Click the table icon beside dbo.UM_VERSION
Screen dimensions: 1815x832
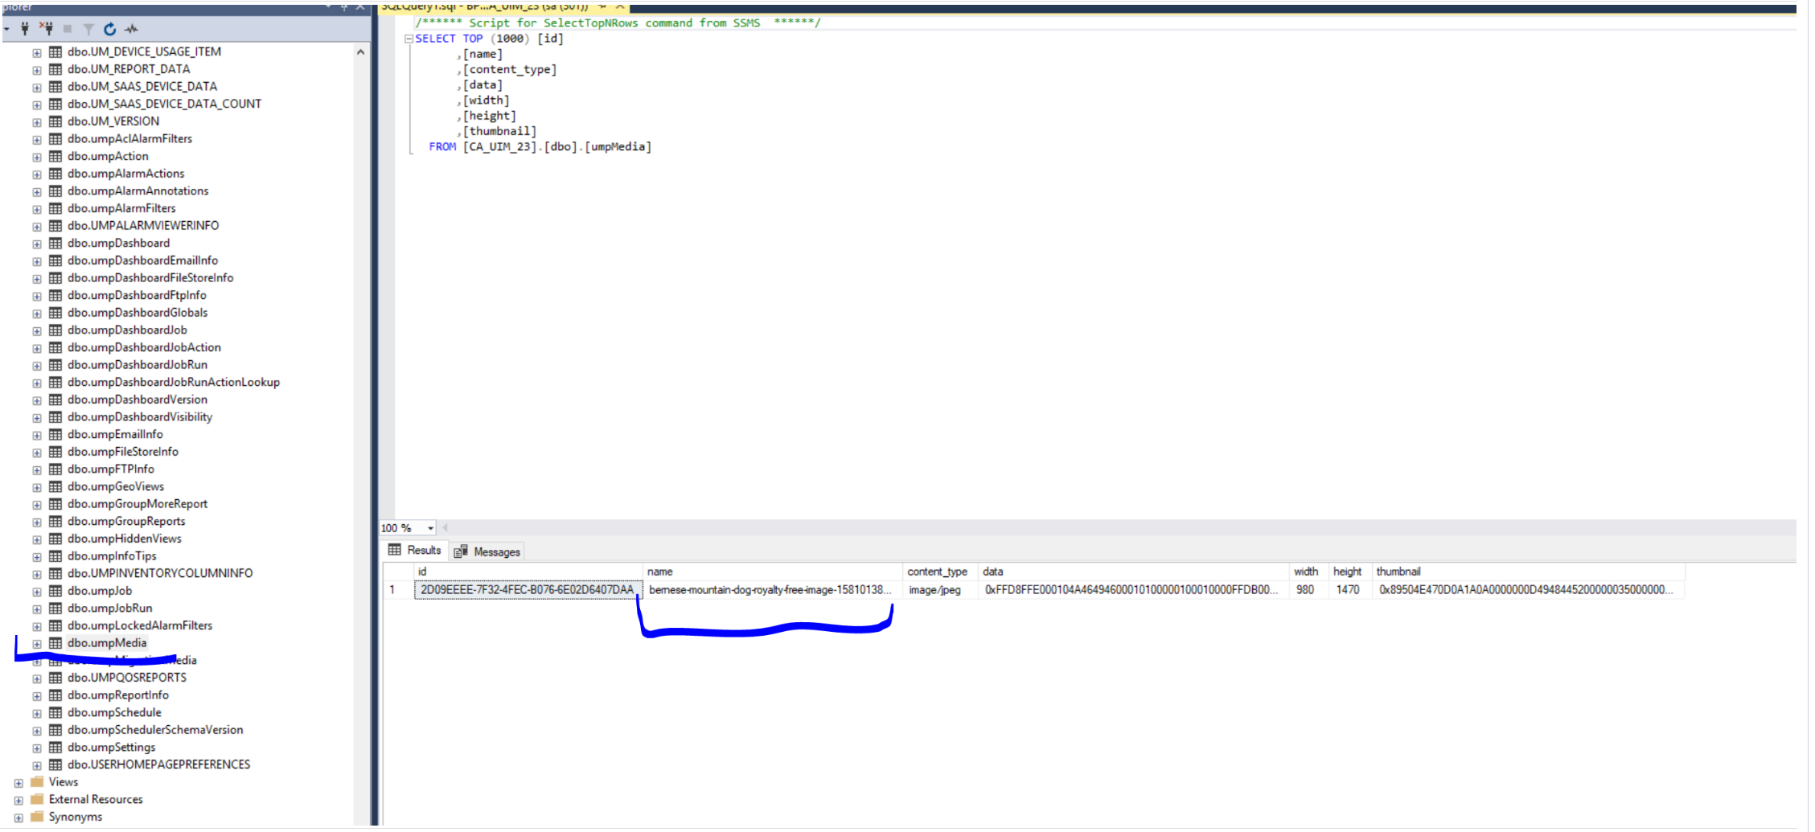pyautogui.click(x=55, y=121)
